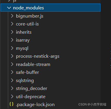Select the readable-stream folder

coord(33,64)
